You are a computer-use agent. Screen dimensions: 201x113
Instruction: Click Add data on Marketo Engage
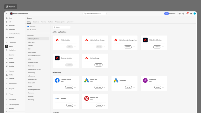[98, 65]
